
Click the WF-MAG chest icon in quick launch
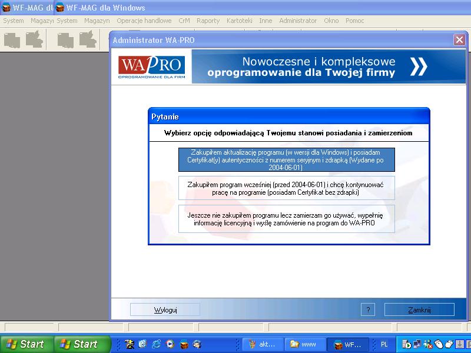pos(184,344)
